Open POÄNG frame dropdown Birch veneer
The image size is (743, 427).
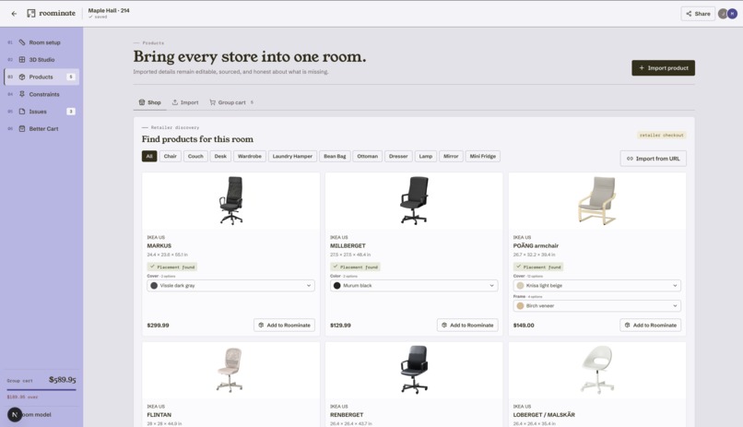click(597, 306)
